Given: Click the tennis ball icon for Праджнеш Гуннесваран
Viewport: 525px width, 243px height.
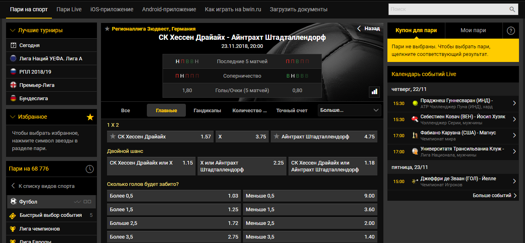Looking at the screenshot, I should coord(415,103).
